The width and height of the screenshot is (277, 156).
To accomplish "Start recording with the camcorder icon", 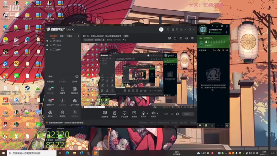I will click(x=166, y=114).
